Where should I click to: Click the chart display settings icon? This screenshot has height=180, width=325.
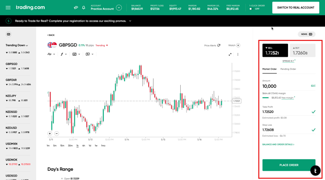tap(74, 54)
